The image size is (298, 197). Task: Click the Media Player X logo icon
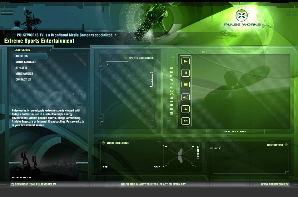coord(172,93)
